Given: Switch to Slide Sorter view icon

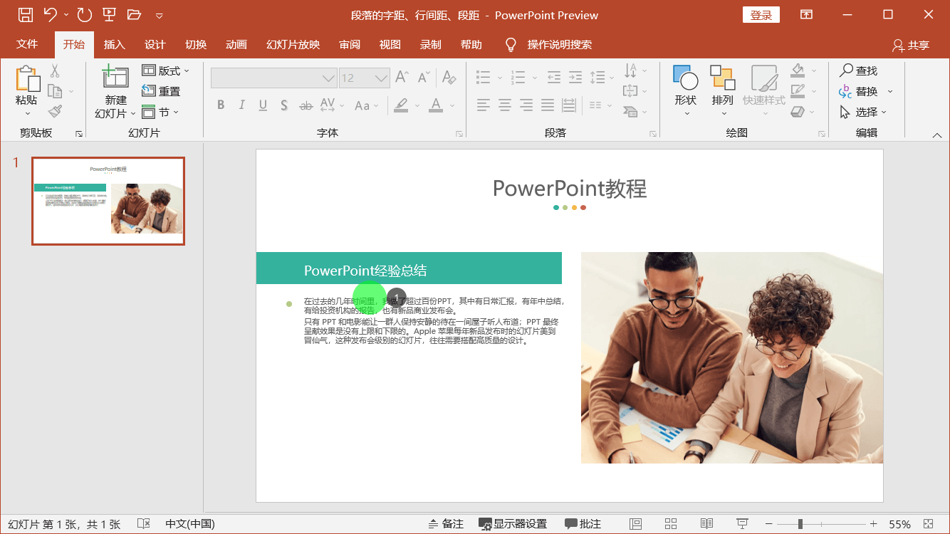Looking at the screenshot, I should (x=671, y=524).
